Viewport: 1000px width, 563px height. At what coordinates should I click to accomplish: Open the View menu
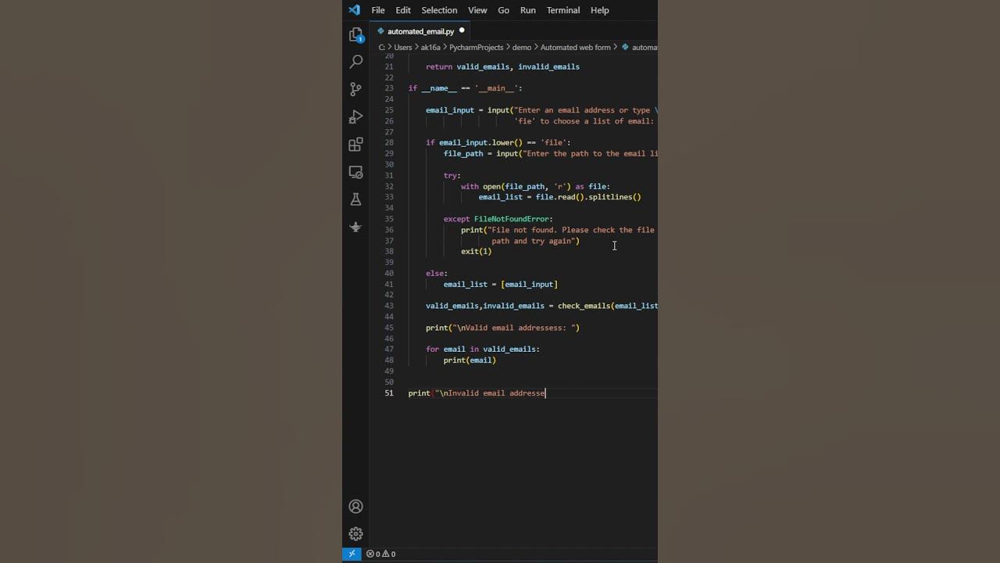point(477,10)
